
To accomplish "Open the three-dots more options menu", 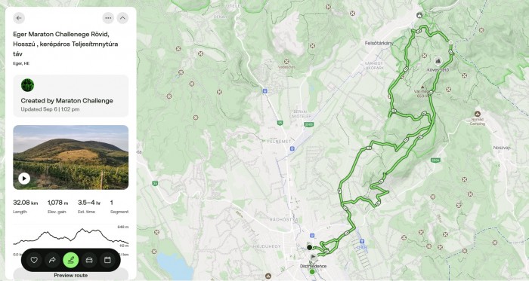I will (108, 18).
